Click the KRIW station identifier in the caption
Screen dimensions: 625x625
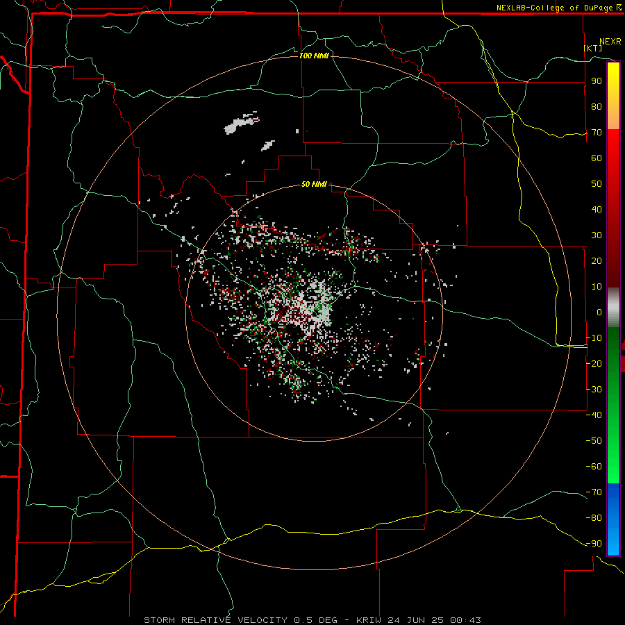tap(370, 620)
